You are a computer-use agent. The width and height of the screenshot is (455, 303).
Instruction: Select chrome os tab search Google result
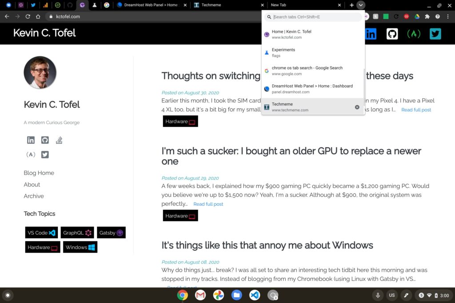[313, 71]
